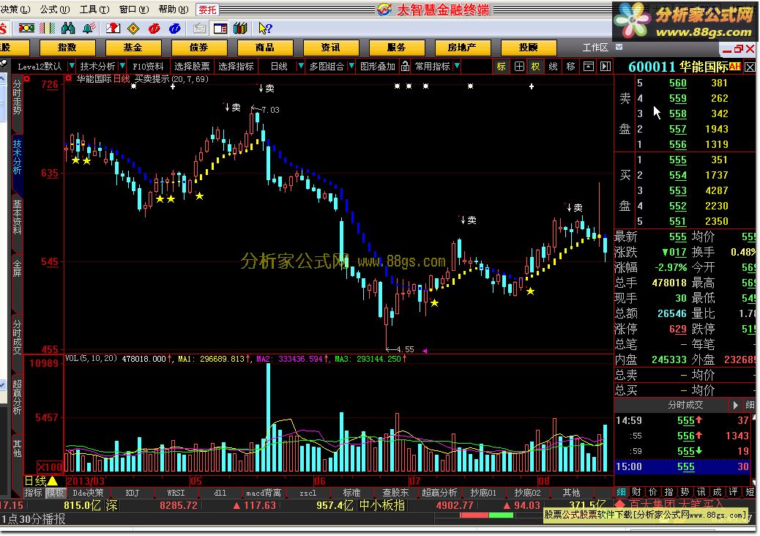Image resolution: width=760 pixels, height=536 pixels.
Task: Click the 房地产 yellow category button
Action: tap(462, 48)
